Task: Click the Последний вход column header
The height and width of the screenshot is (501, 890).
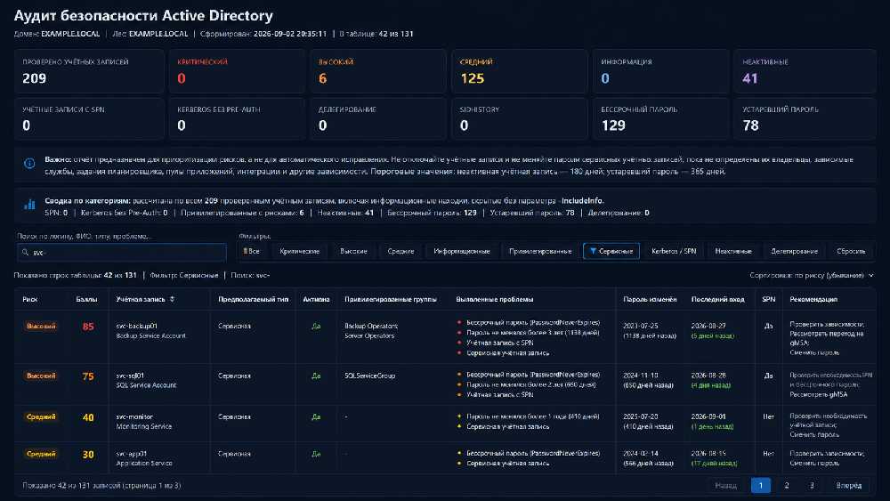Action: click(x=717, y=299)
